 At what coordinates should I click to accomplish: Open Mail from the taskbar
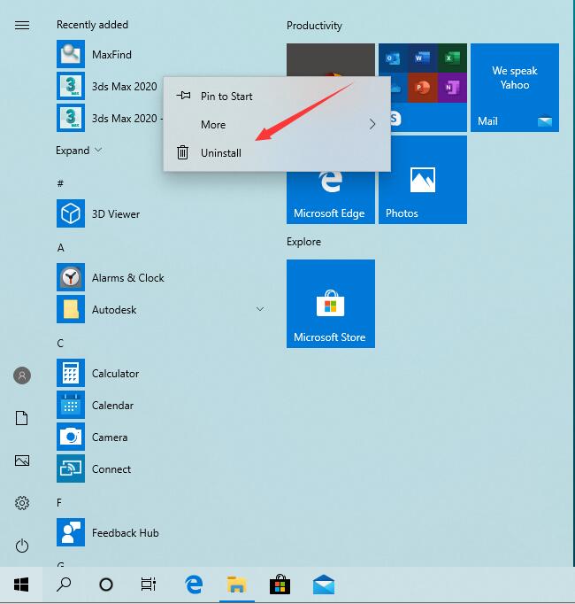[x=324, y=585]
